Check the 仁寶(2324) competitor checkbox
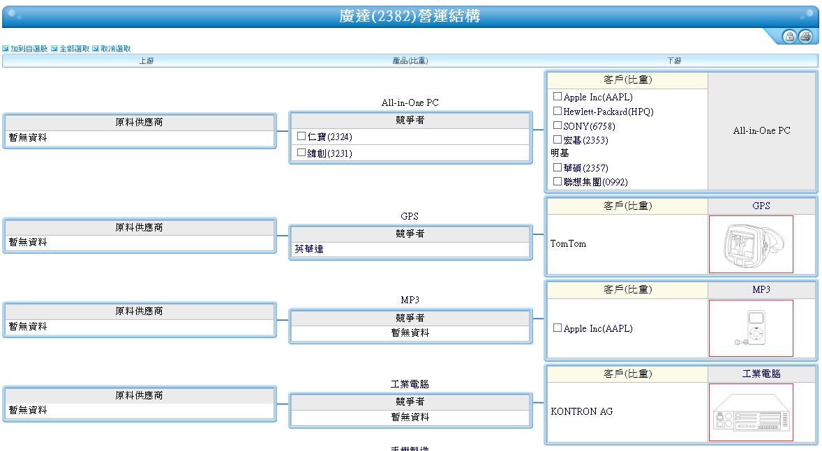Viewport: 822px width, 451px height. click(301, 137)
